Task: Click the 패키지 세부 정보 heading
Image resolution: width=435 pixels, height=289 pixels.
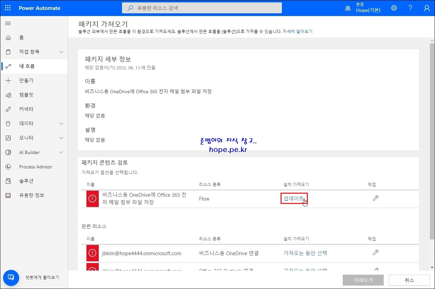Action: [108, 59]
